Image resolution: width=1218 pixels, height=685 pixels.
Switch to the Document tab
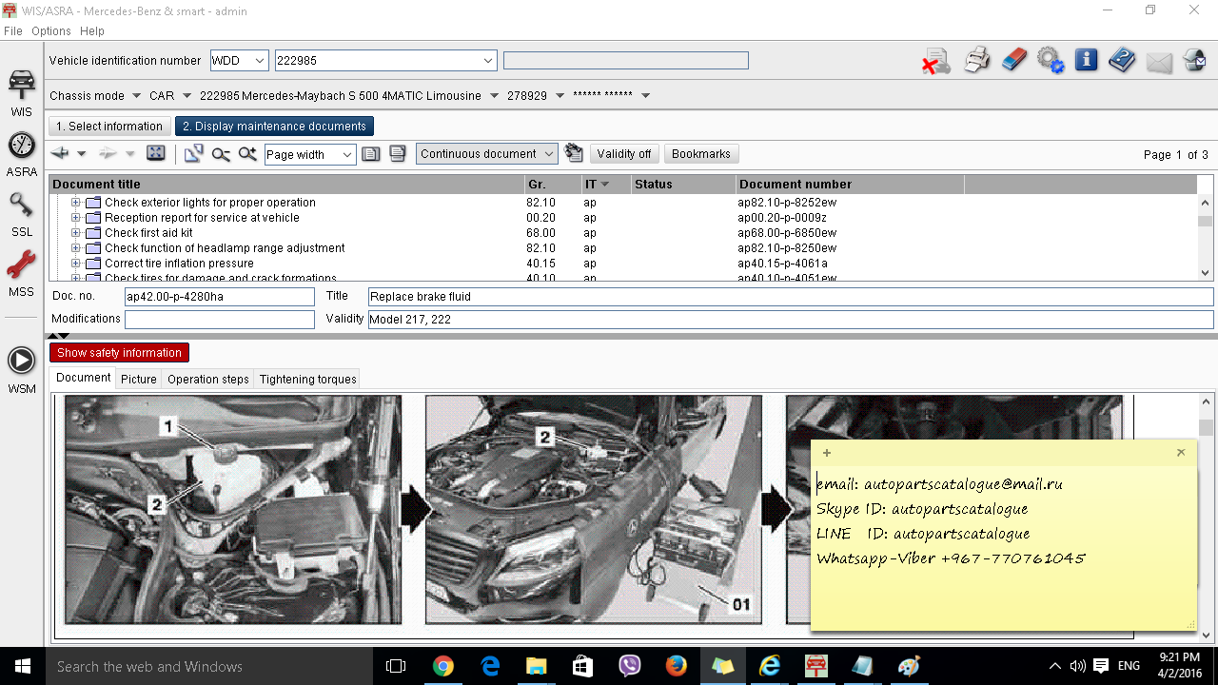(x=84, y=378)
